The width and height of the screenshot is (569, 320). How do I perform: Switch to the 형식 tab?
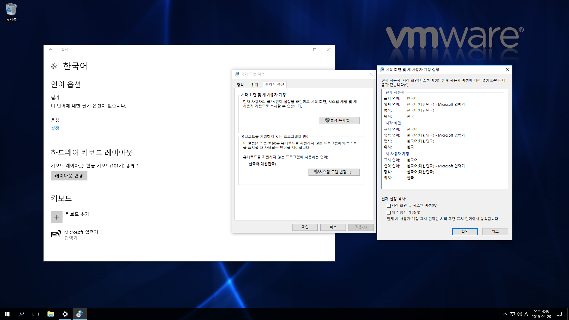coord(240,85)
